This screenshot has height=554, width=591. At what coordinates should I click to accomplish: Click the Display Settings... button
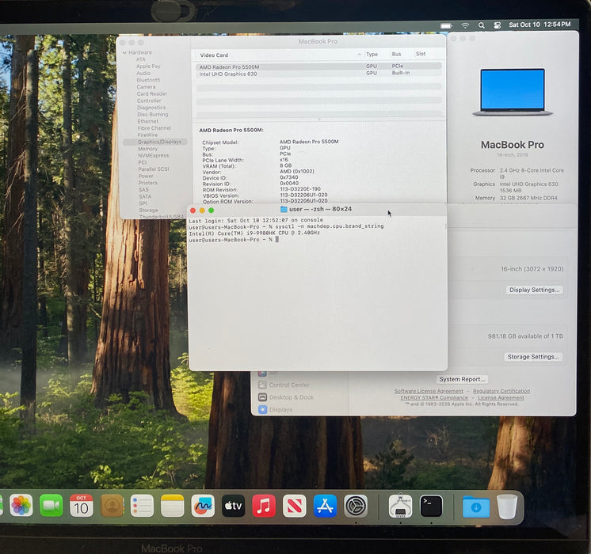(534, 290)
